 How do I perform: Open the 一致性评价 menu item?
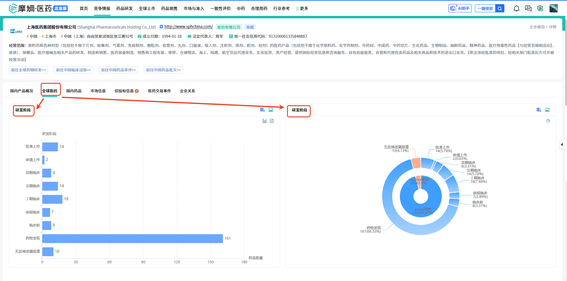coord(221,9)
